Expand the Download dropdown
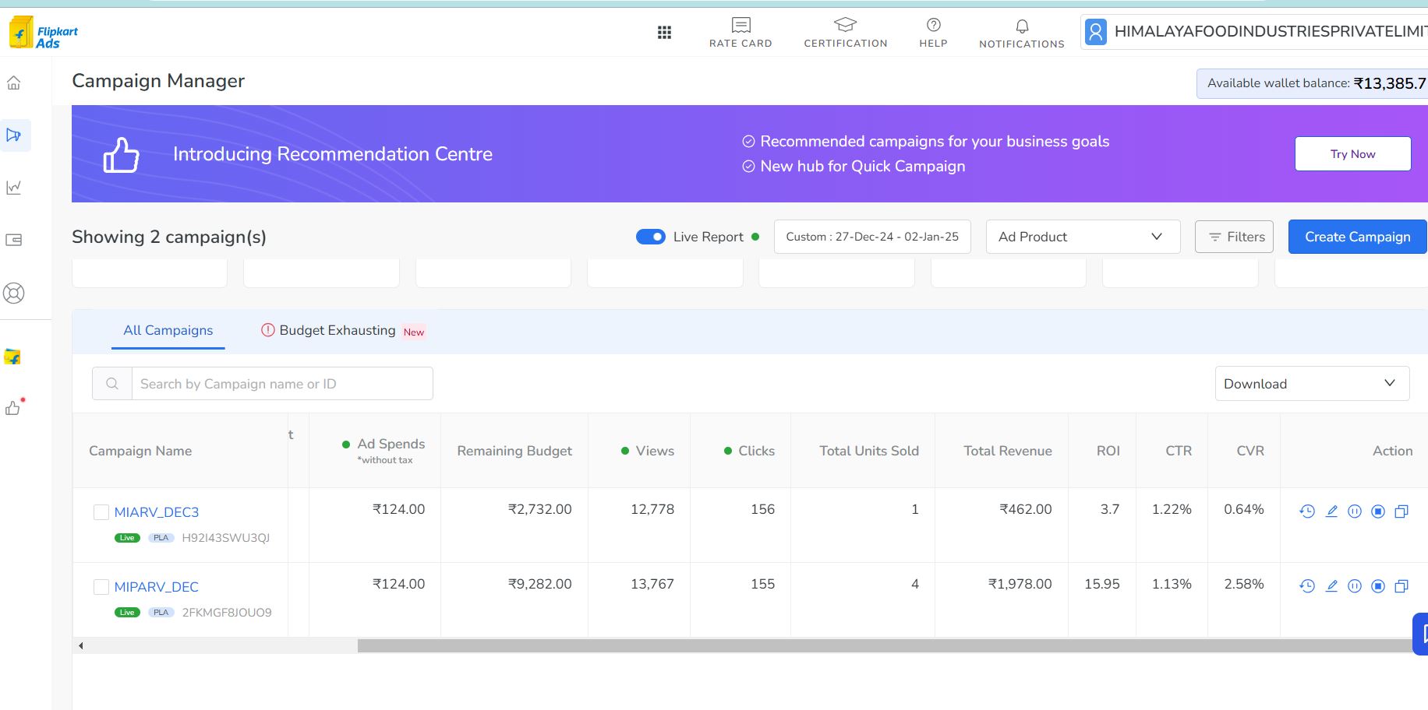This screenshot has height=710, width=1428. point(1312,384)
